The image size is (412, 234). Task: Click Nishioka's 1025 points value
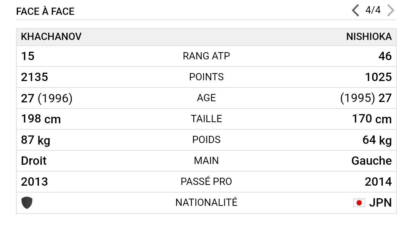click(x=378, y=77)
